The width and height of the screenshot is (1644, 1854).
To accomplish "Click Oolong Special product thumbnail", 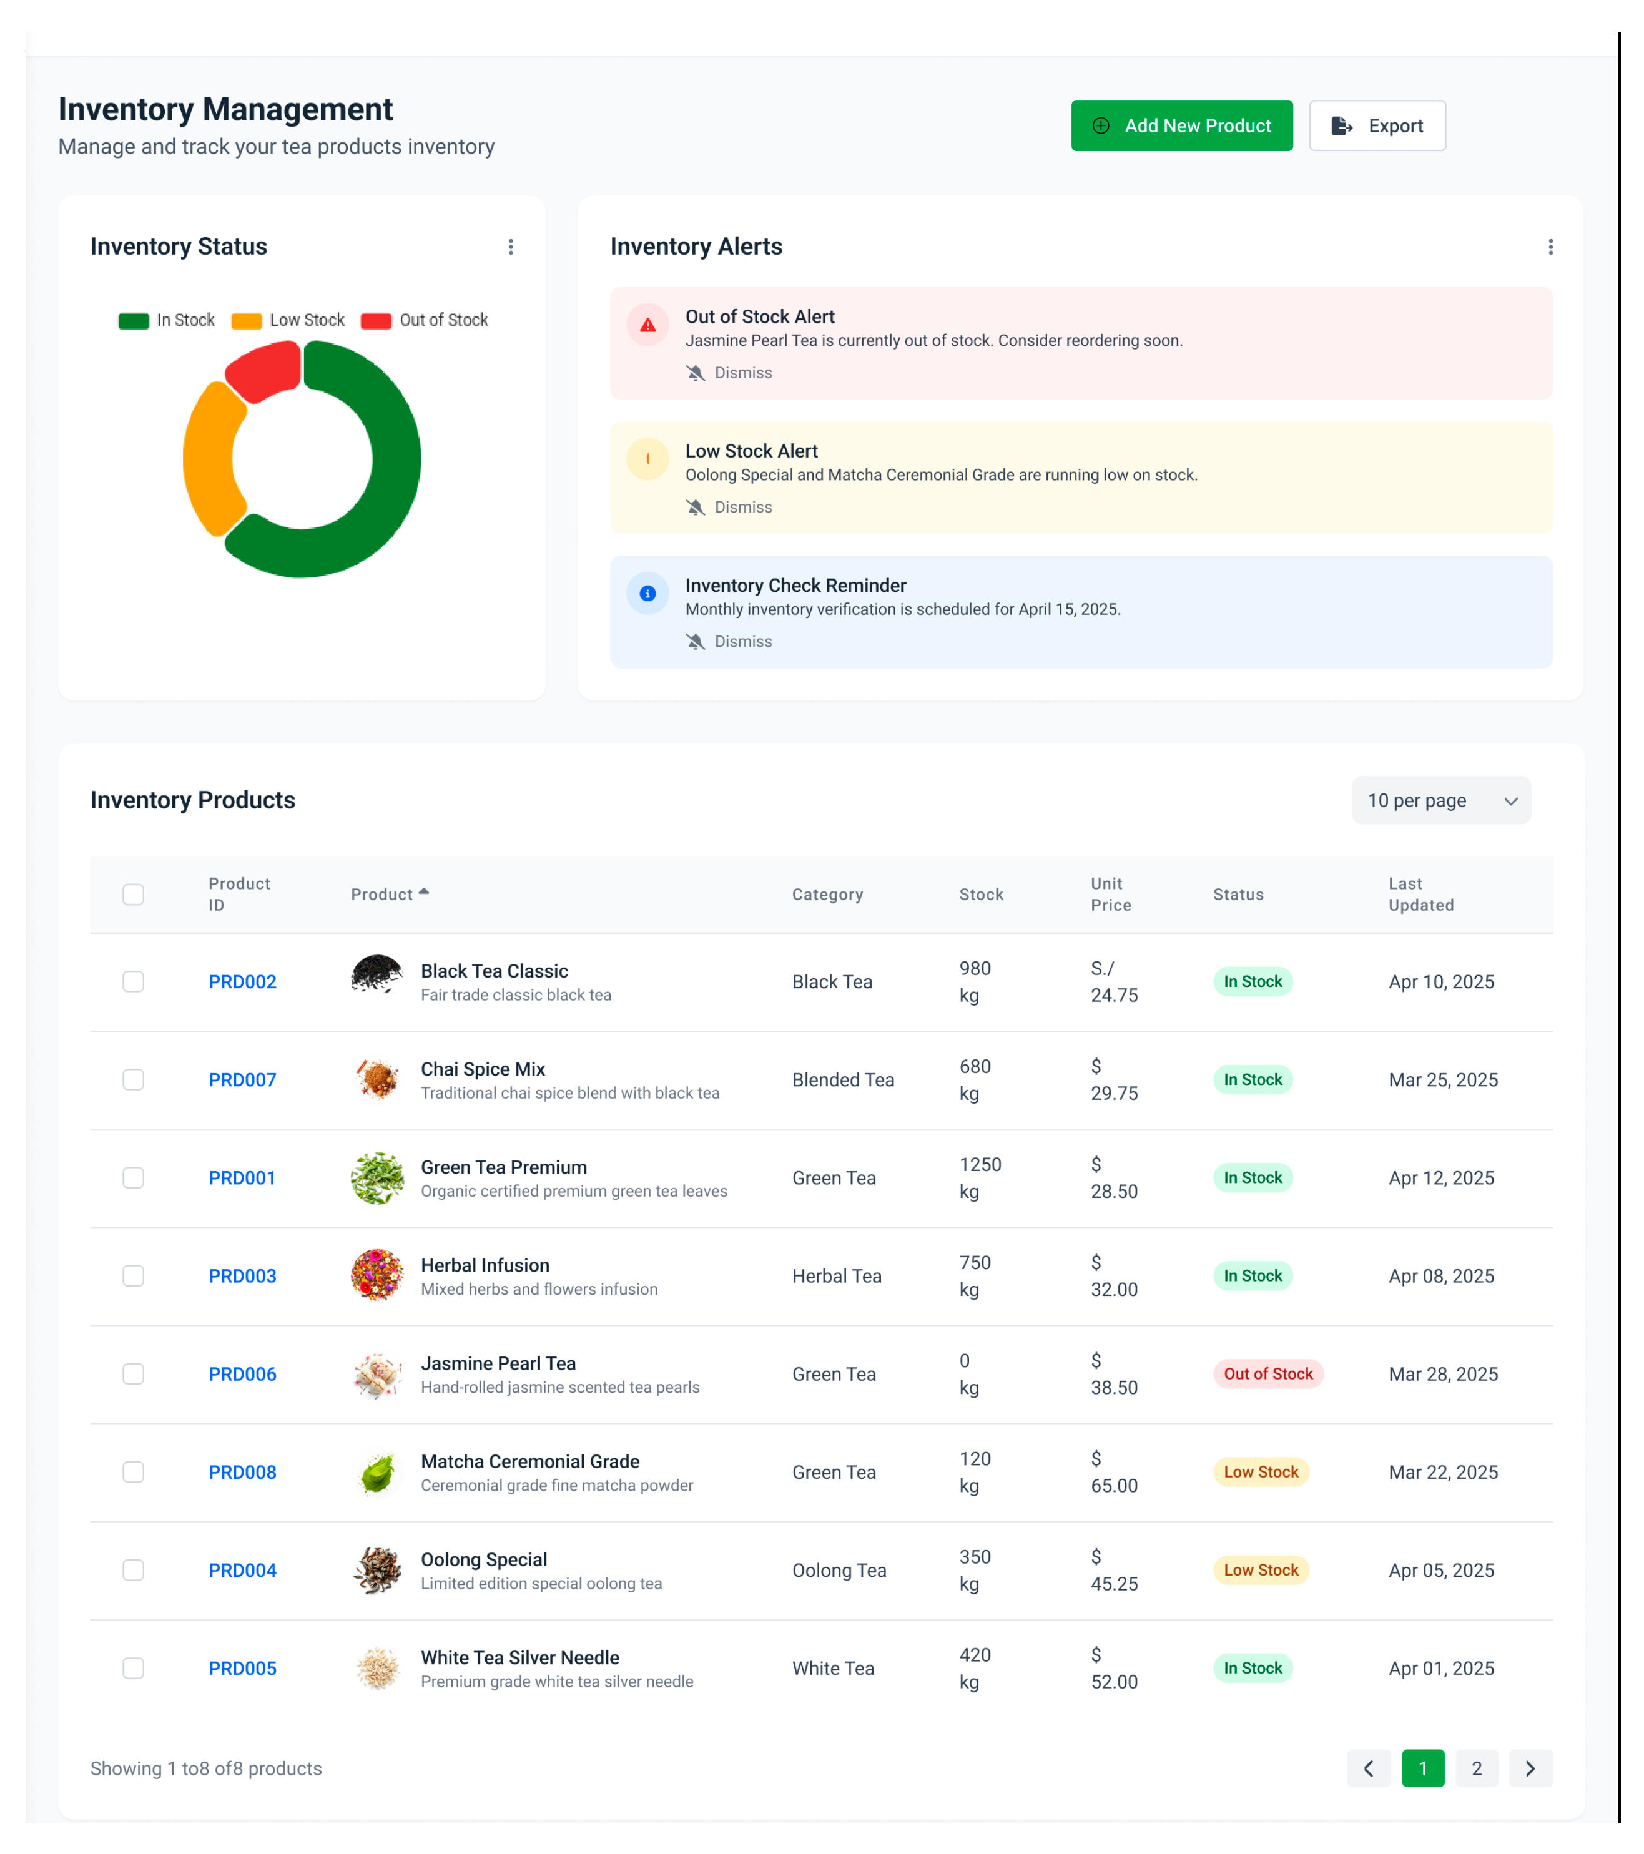I will pos(377,1570).
